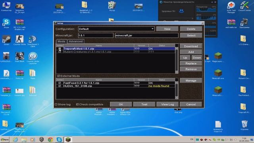
Task: Create a New configuration
Action: pos(167,29)
